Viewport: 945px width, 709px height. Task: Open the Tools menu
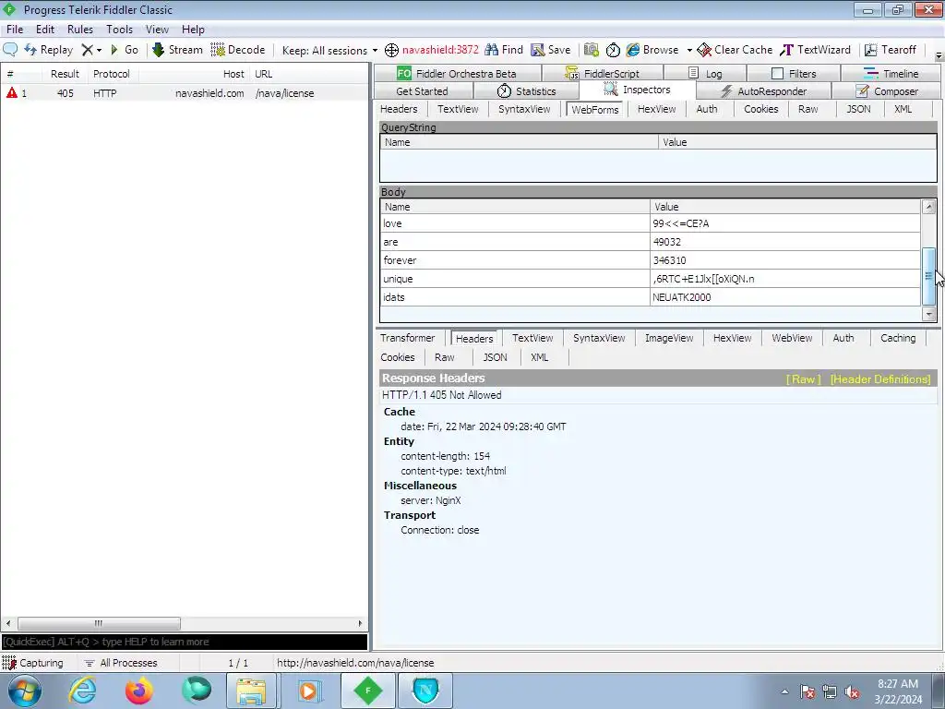(119, 30)
